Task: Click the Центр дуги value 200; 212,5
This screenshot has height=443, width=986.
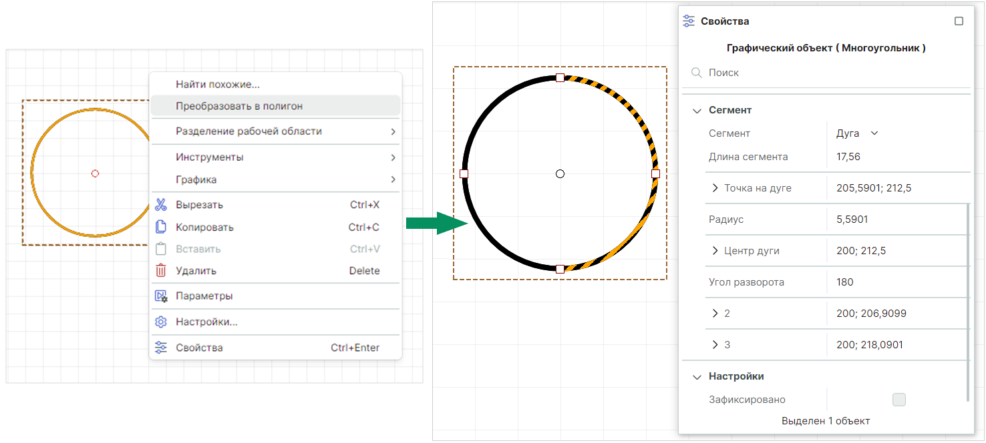Action: point(861,251)
